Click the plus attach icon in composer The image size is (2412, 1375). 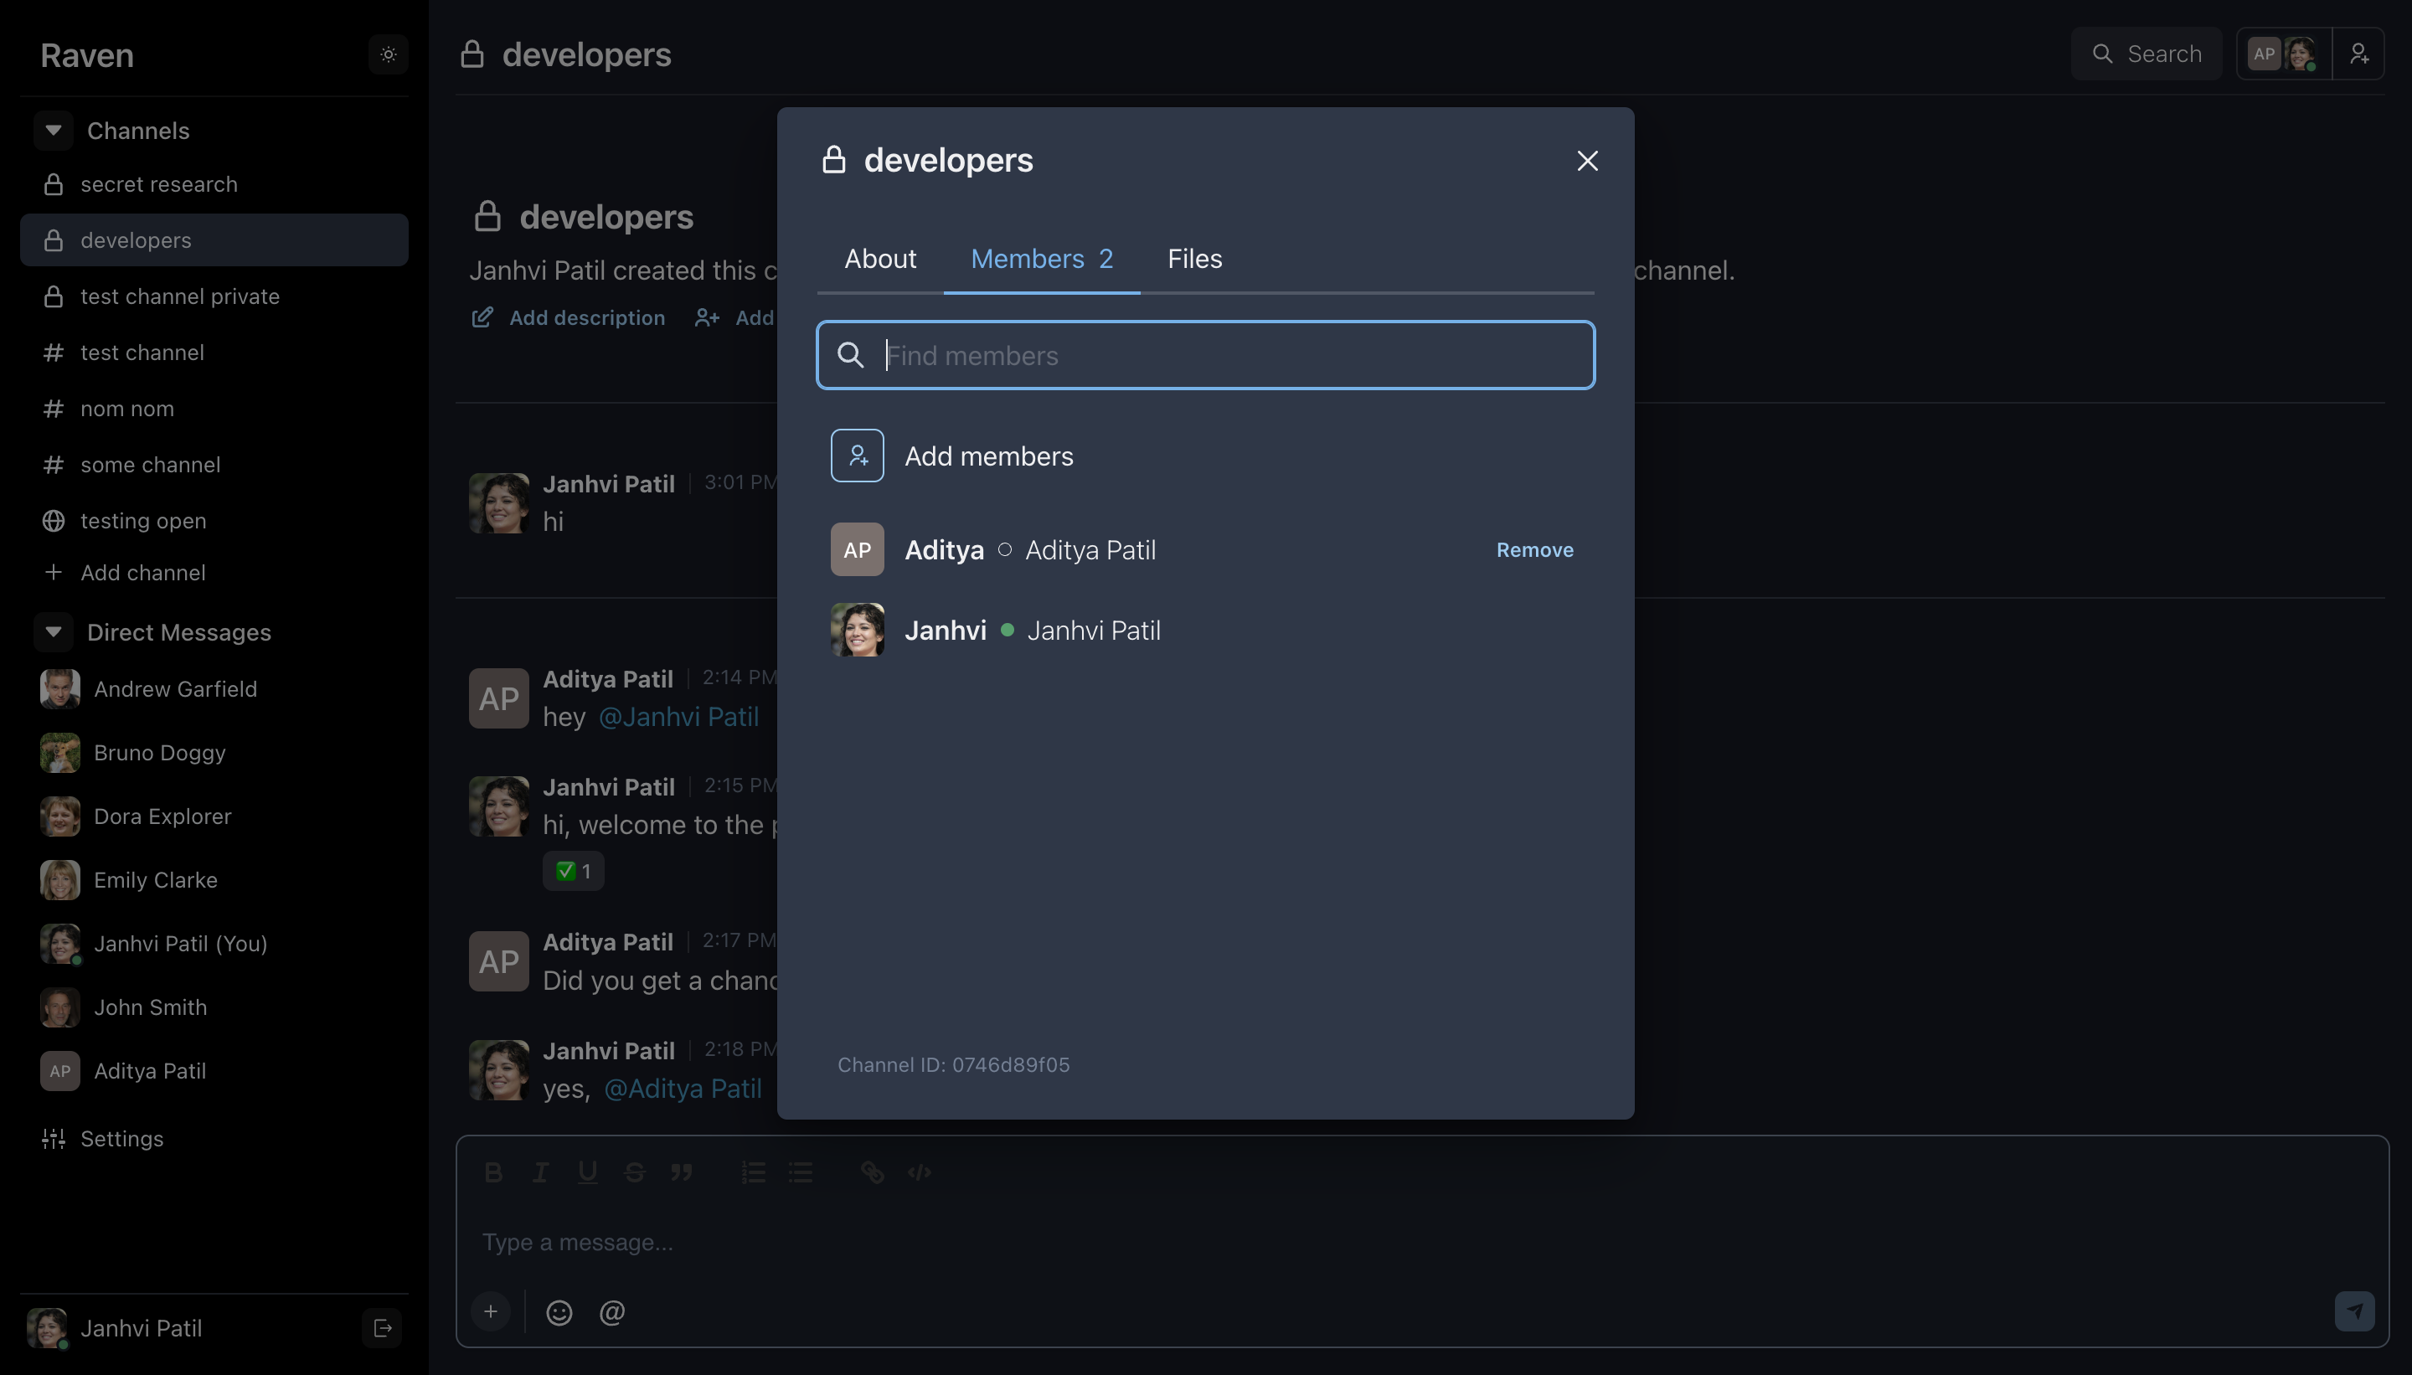click(x=491, y=1311)
